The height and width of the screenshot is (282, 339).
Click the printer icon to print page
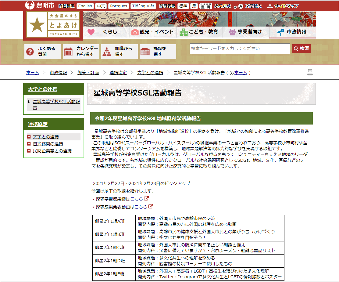click(310, 73)
